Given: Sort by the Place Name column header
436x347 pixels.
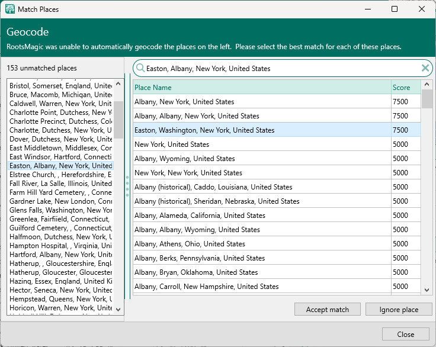Looking at the screenshot, I should click(262, 87).
